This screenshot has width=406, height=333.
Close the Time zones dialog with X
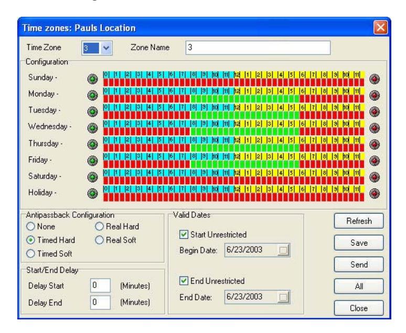(x=380, y=27)
